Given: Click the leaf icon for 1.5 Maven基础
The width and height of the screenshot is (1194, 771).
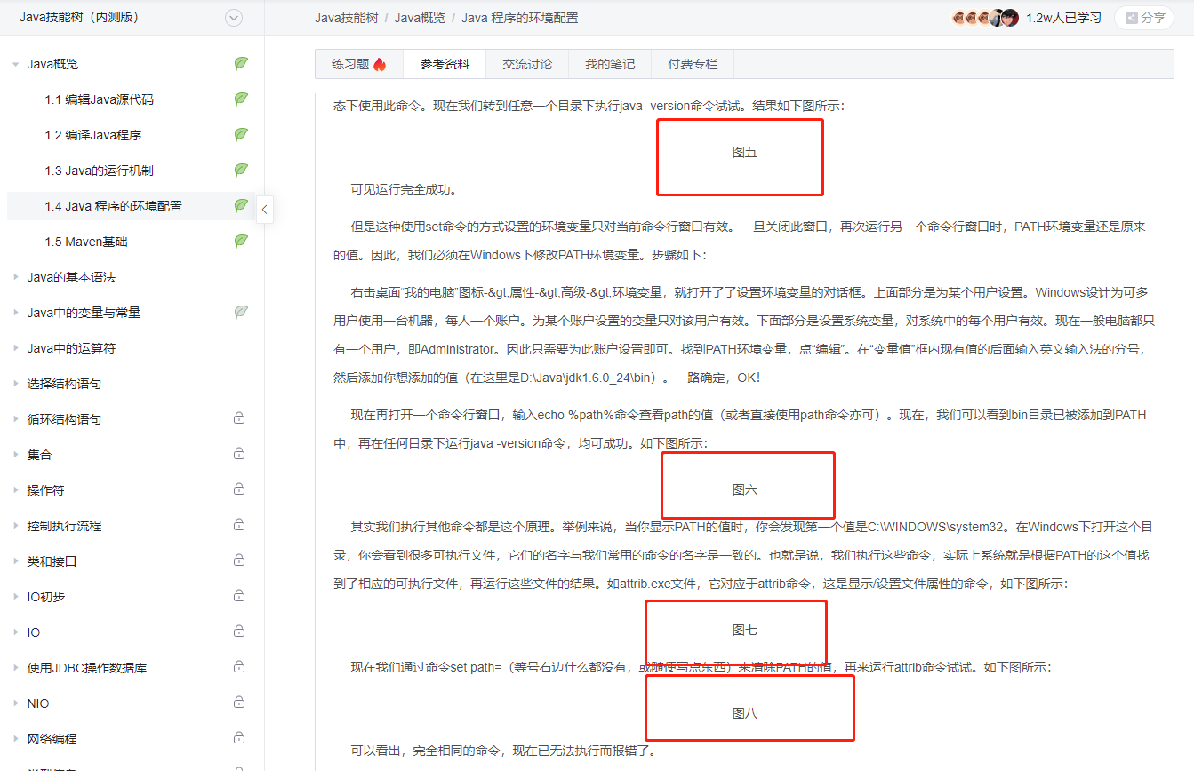Looking at the screenshot, I should point(241,242).
